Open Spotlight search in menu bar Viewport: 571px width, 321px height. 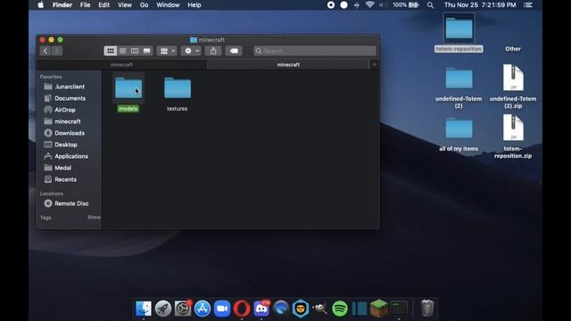[430, 5]
